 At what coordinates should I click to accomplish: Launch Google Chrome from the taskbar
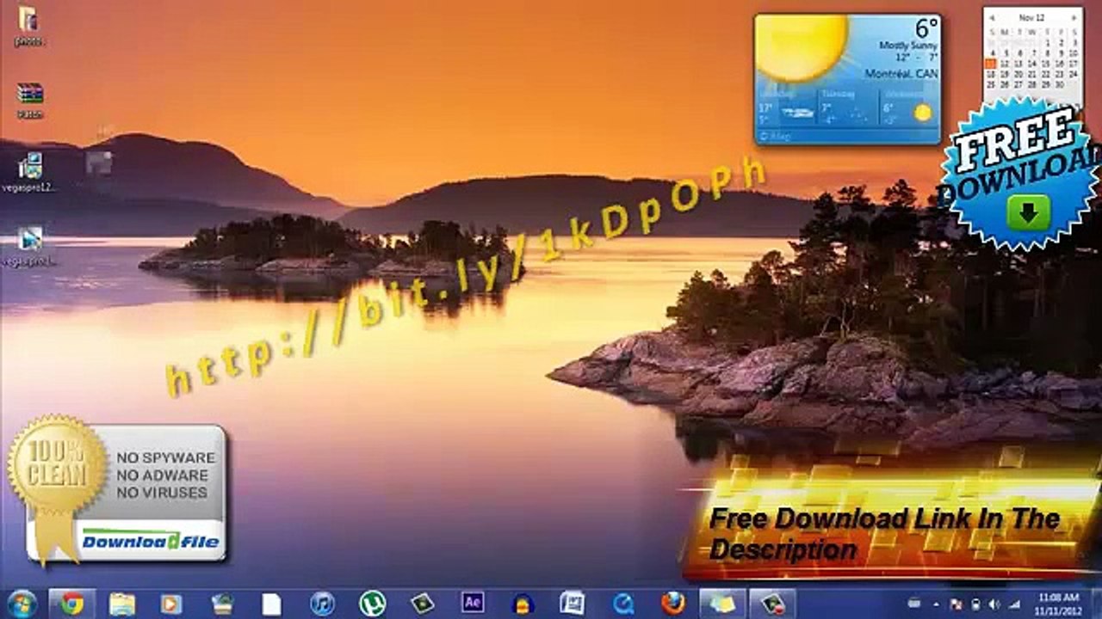pyautogui.click(x=72, y=604)
